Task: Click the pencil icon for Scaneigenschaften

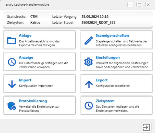Action: (88, 40)
